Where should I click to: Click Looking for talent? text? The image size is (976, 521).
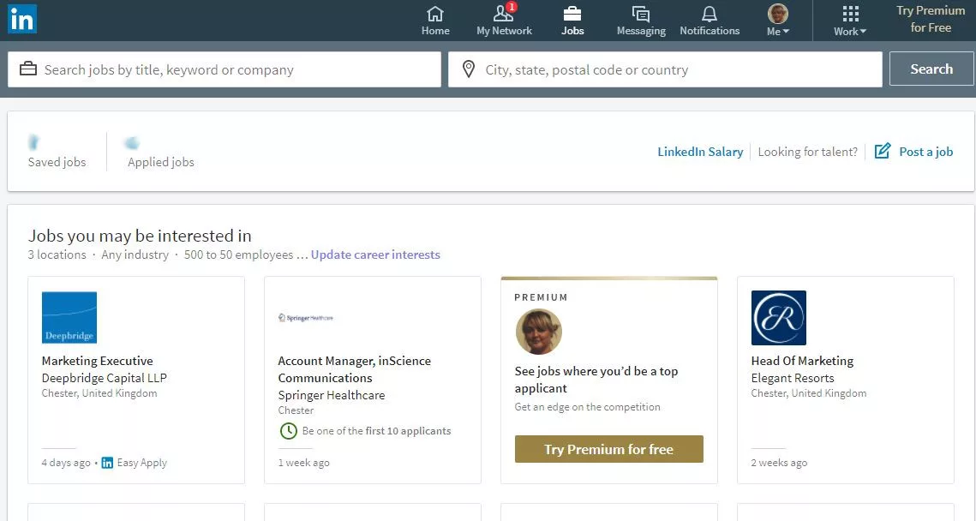(x=807, y=152)
